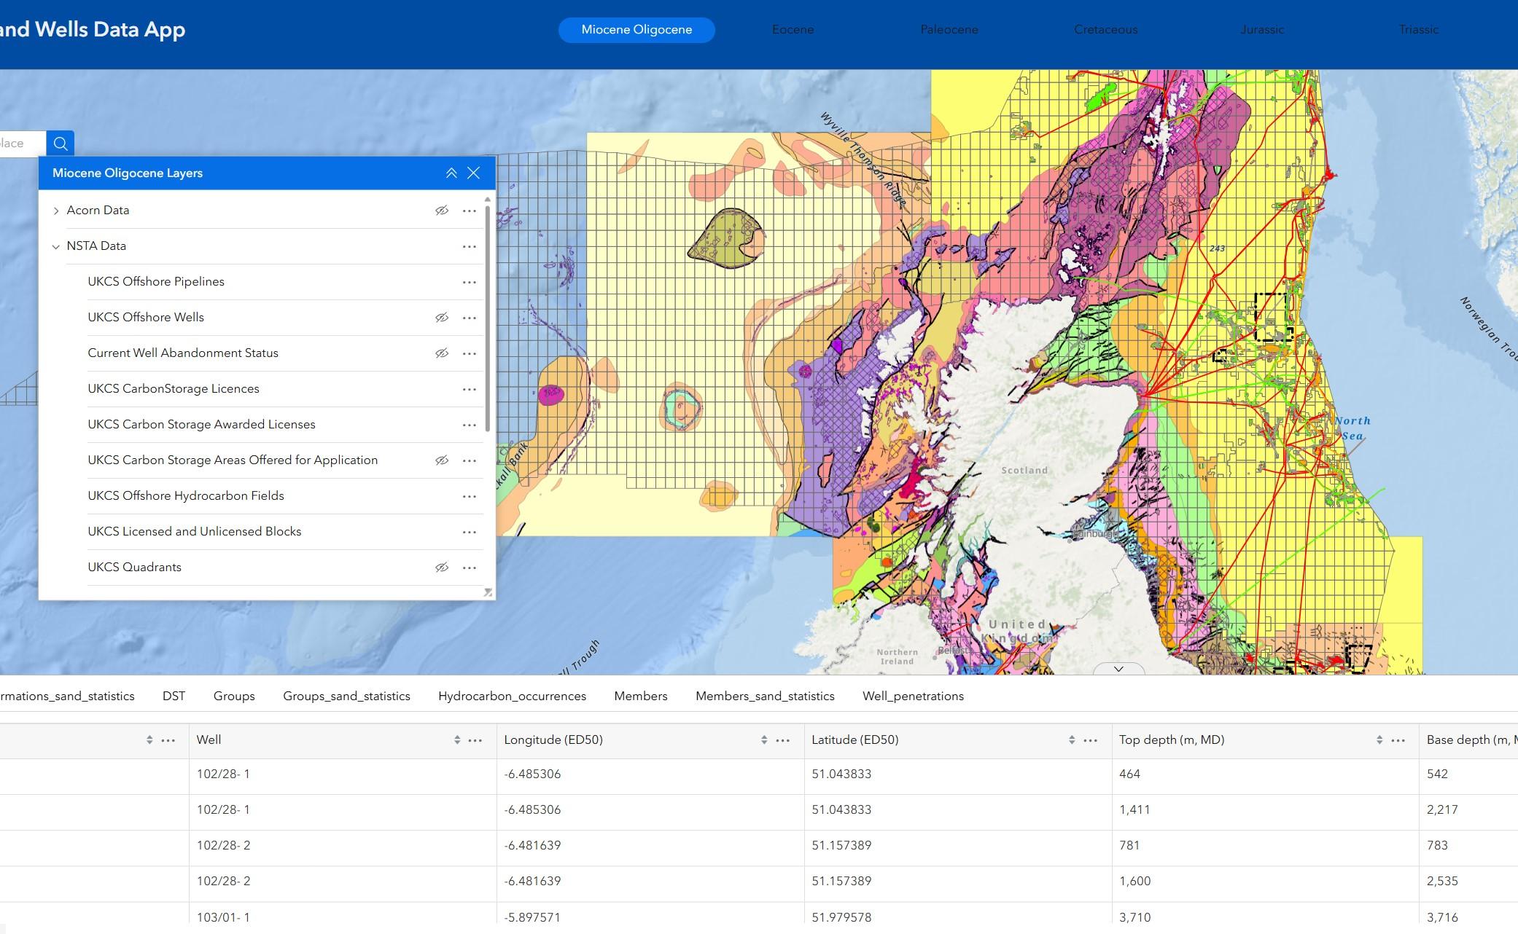Image resolution: width=1518 pixels, height=934 pixels.
Task: Switch to the Paleocene tab
Action: pos(949,30)
